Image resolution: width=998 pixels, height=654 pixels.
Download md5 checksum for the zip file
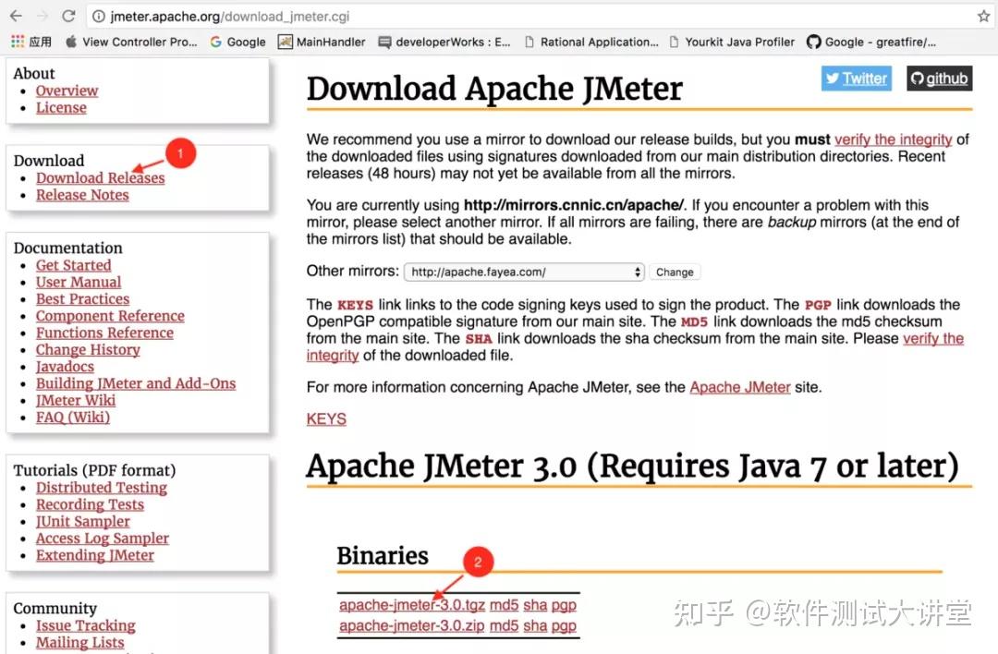(504, 625)
